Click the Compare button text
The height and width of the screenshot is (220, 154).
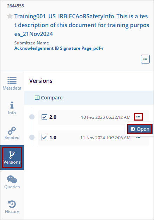click(51, 98)
